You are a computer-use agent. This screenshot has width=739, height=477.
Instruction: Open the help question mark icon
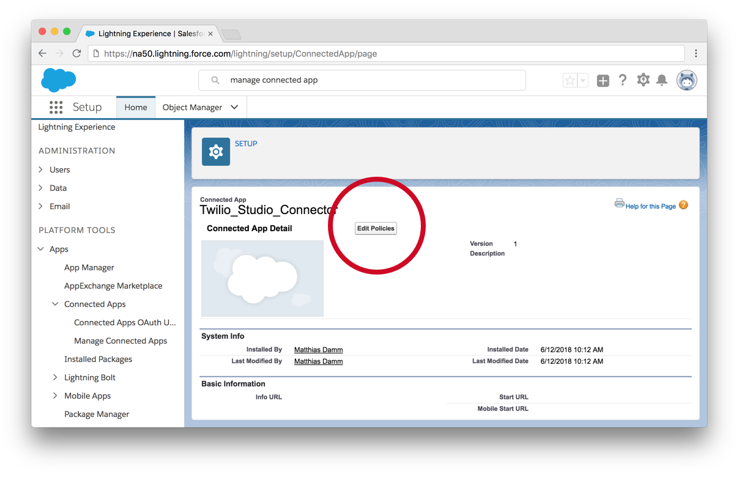tap(623, 80)
